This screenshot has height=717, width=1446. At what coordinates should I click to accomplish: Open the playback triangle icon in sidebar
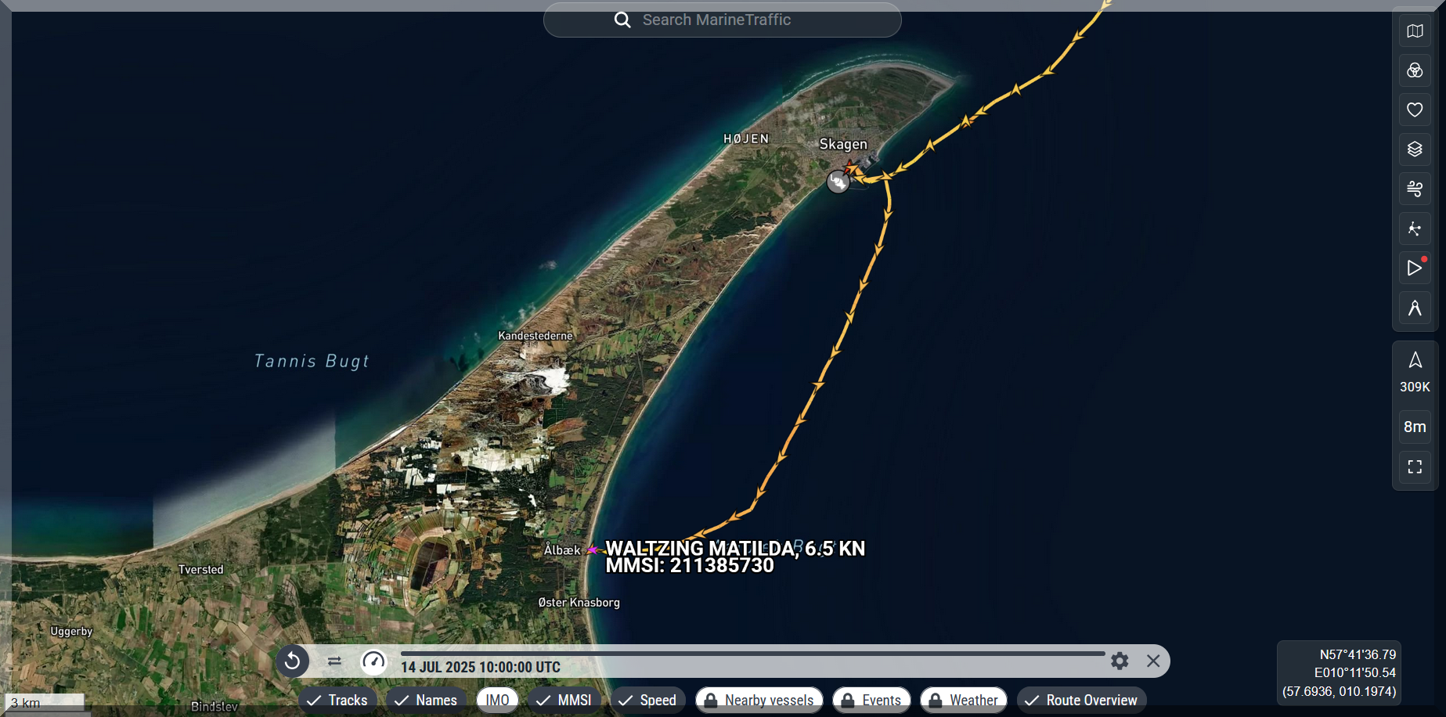[1415, 268]
